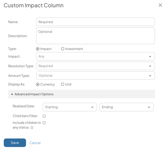Open the Impact dropdown showing Any
The height and width of the screenshot is (151, 165).
coord(95,56)
